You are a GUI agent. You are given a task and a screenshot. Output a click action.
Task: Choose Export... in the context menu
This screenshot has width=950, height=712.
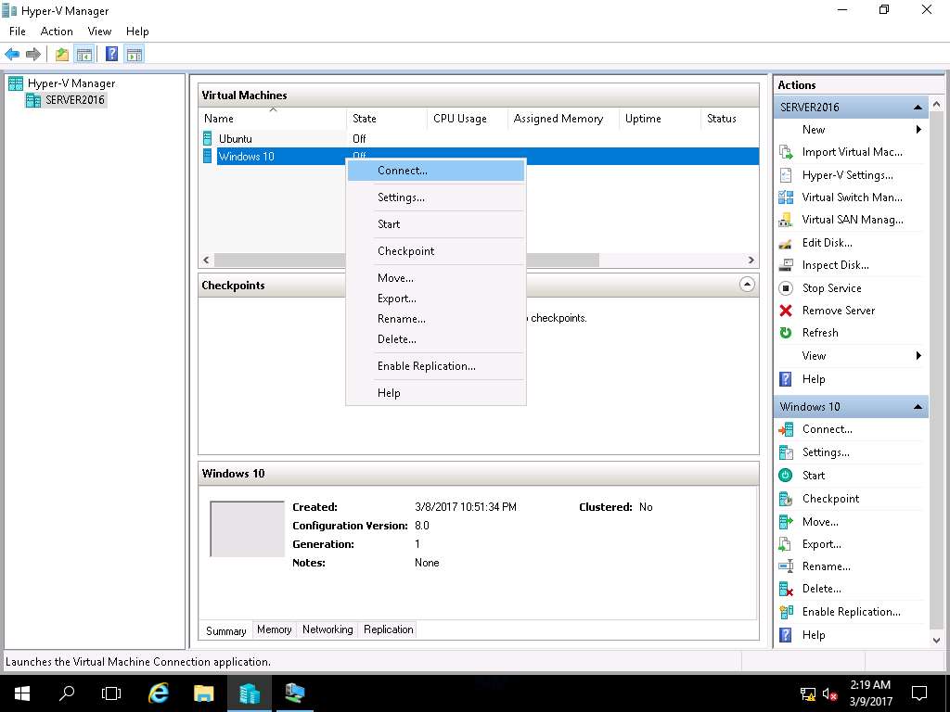click(x=436, y=299)
